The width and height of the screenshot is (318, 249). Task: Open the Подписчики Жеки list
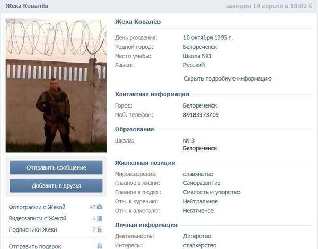click(x=33, y=230)
